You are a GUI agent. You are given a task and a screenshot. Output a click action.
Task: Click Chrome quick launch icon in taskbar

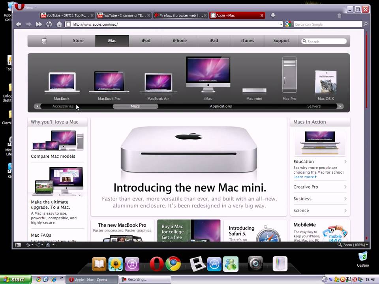pos(38,279)
